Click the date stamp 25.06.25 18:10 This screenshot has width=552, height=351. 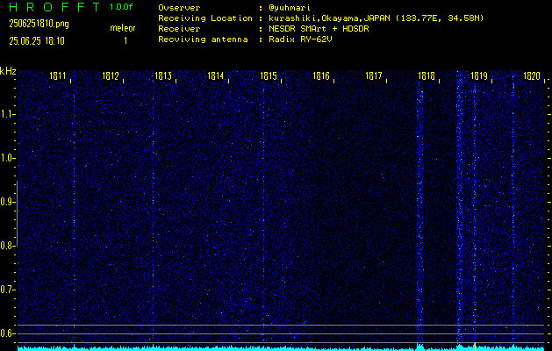37,41
